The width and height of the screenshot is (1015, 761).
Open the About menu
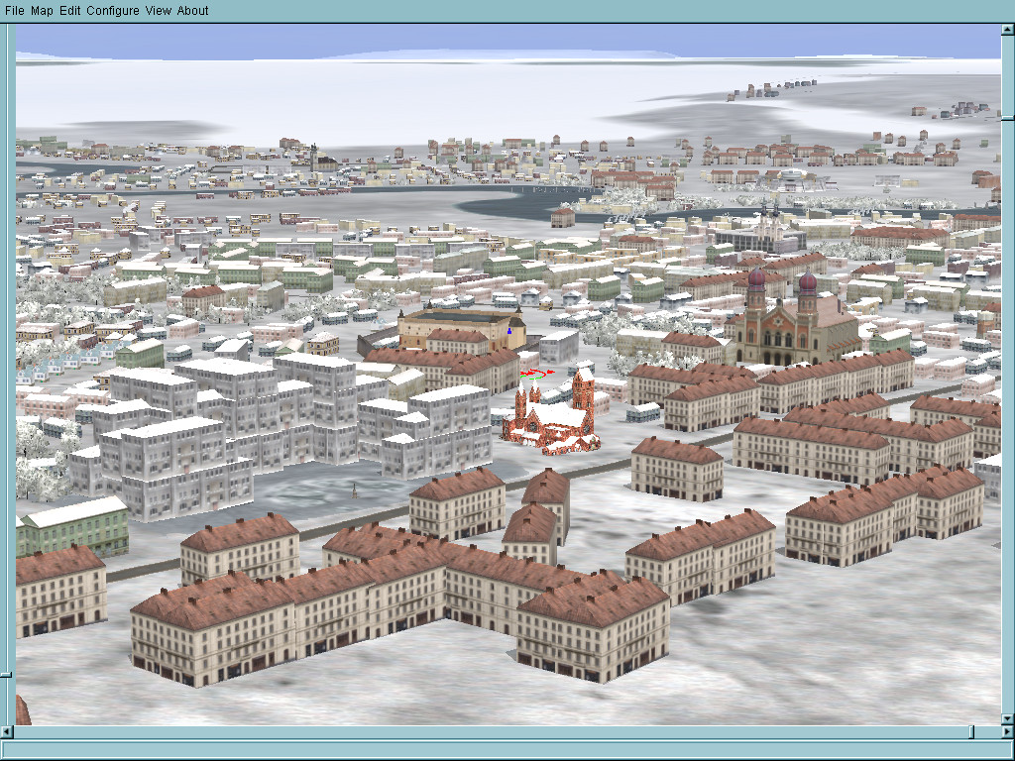pos(193,10)
